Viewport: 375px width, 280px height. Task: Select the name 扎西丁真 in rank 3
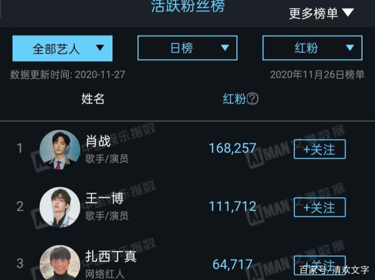pos(111,256)
